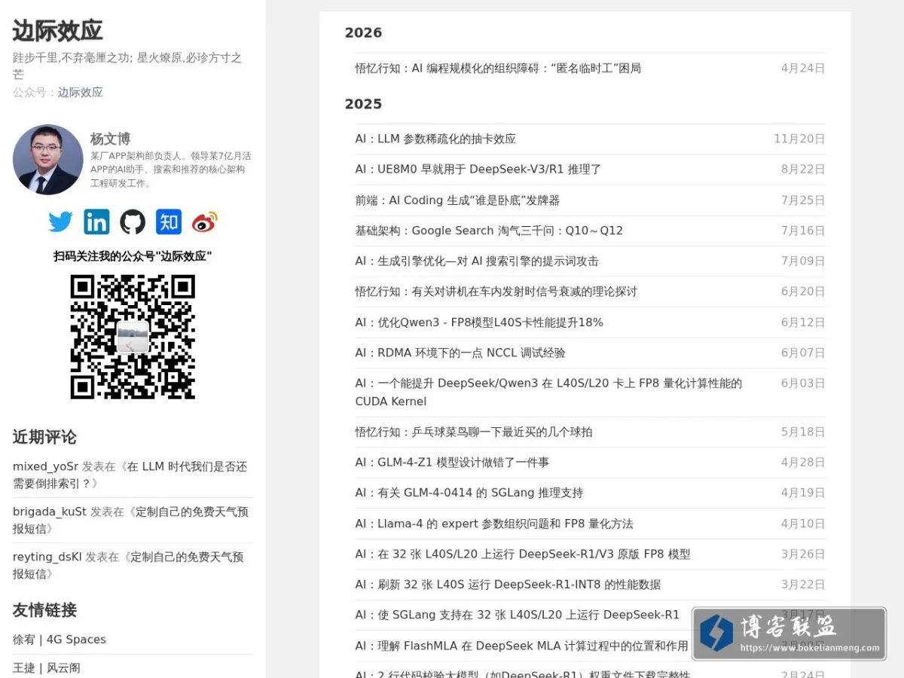Click the date 4月10日
This screenshot has height=678, width=904.
point(803,524)
